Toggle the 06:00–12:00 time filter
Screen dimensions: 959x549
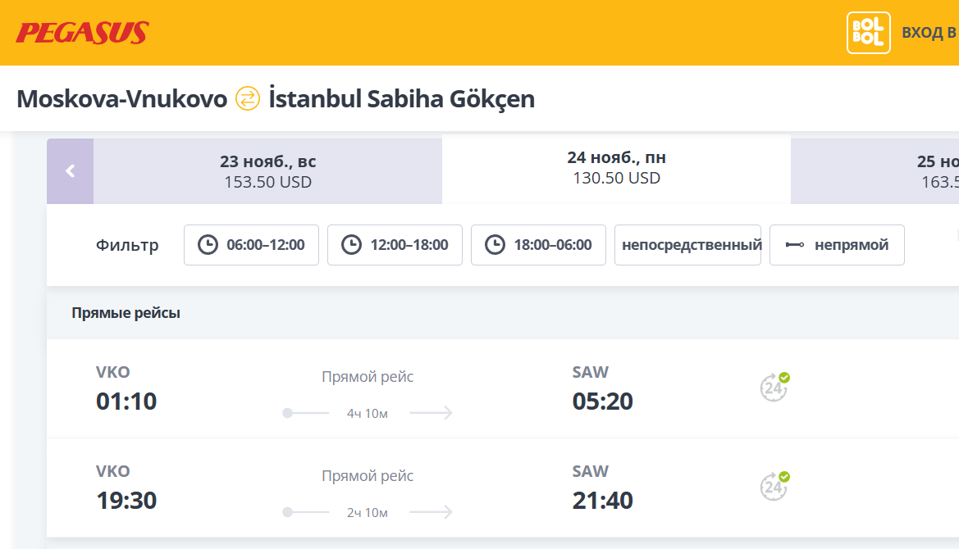click(251, 245)
